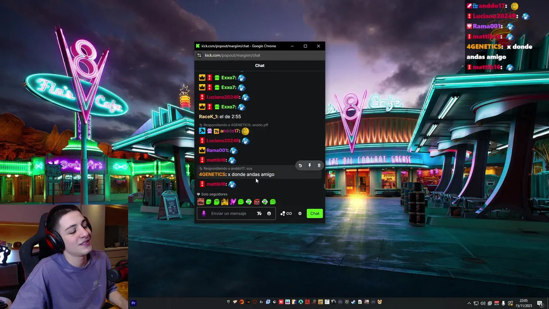Insert the last green smiling blob emote

[273, 202]
